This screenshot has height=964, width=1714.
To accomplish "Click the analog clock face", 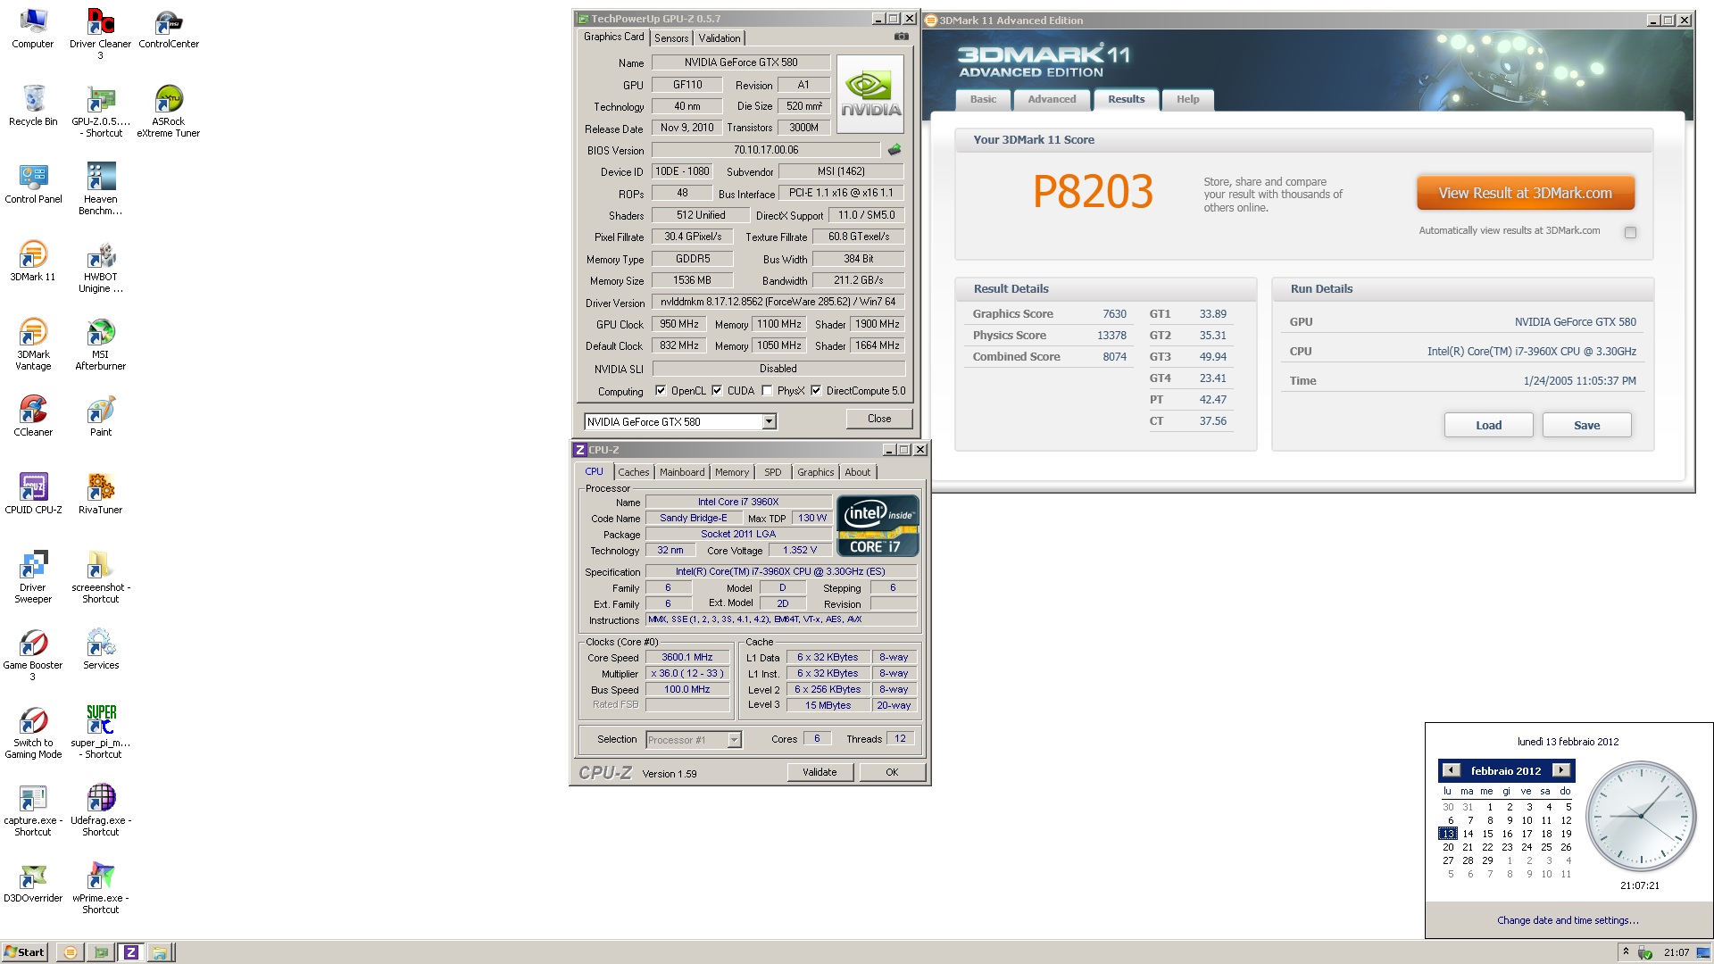I will (x=1641, y=816).
